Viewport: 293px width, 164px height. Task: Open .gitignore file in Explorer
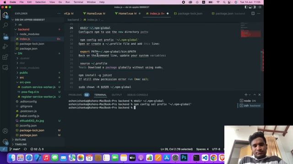tap(26, 106)
